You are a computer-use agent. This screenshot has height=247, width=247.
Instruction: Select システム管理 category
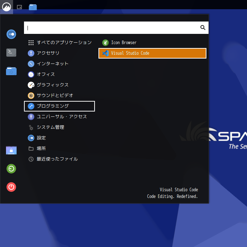tap(59, 127)
